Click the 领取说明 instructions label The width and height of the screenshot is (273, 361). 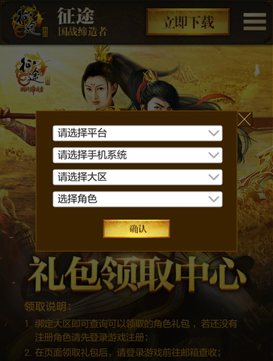(47, 306)
